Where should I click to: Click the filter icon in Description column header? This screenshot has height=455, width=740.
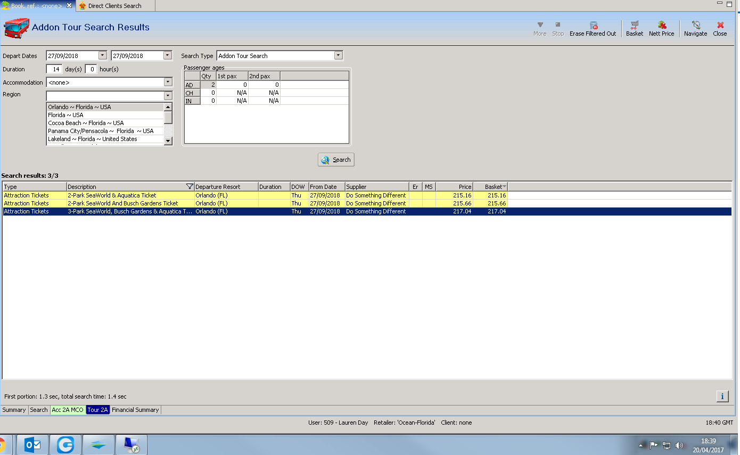pyautogui.click(x=190, y=187)
